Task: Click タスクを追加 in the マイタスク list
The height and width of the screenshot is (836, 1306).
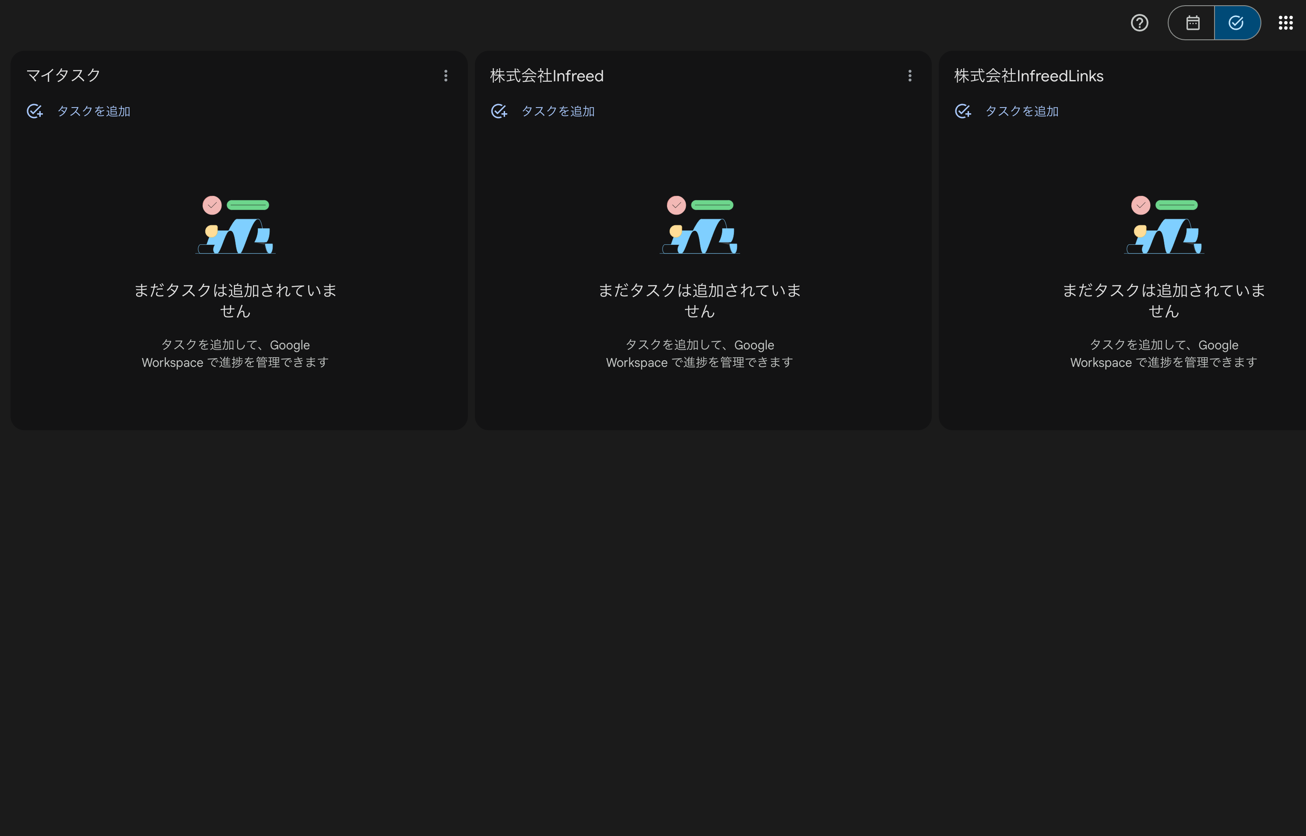Action: point(94,111)
